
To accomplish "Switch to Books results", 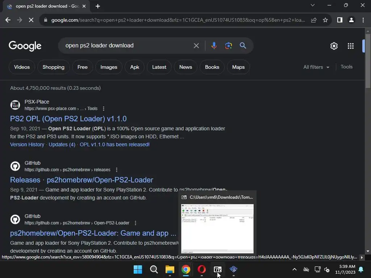I will point(212,67).
